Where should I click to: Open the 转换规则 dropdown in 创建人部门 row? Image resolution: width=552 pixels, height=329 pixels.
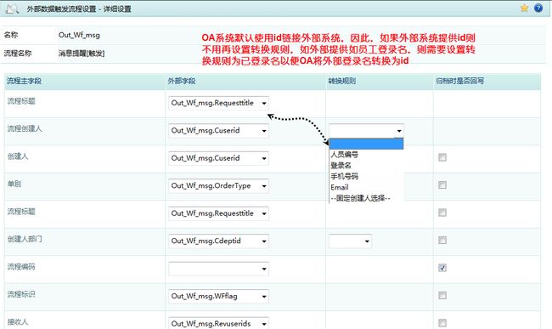point(350,241)
